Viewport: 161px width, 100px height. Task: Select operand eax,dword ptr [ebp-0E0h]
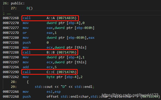click(70, 28)
